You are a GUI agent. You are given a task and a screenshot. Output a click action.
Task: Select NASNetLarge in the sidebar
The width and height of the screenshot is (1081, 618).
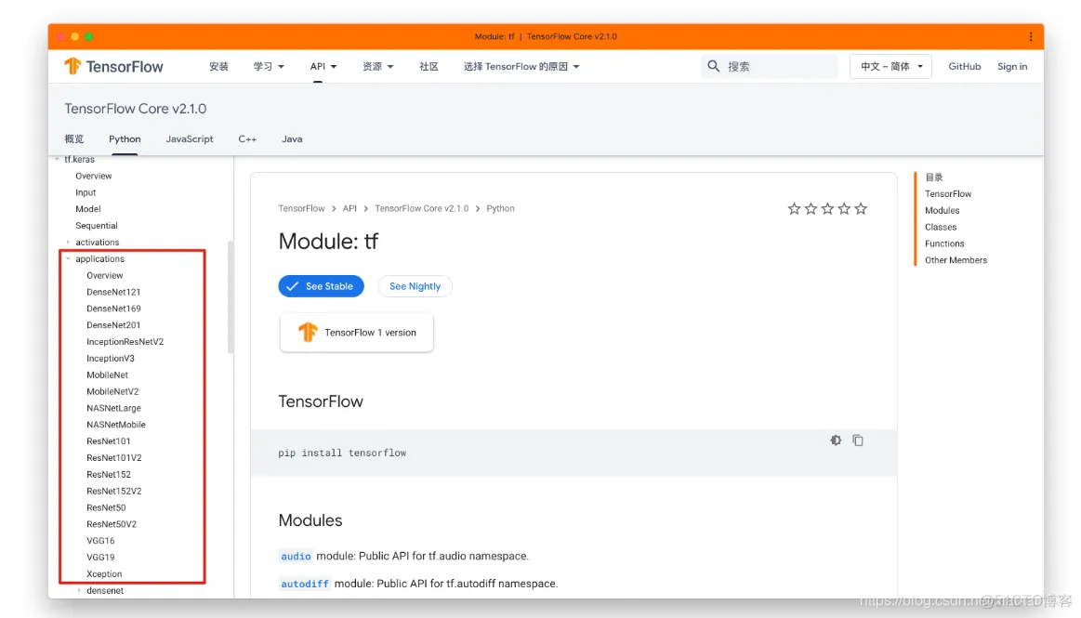pos(113,408)
